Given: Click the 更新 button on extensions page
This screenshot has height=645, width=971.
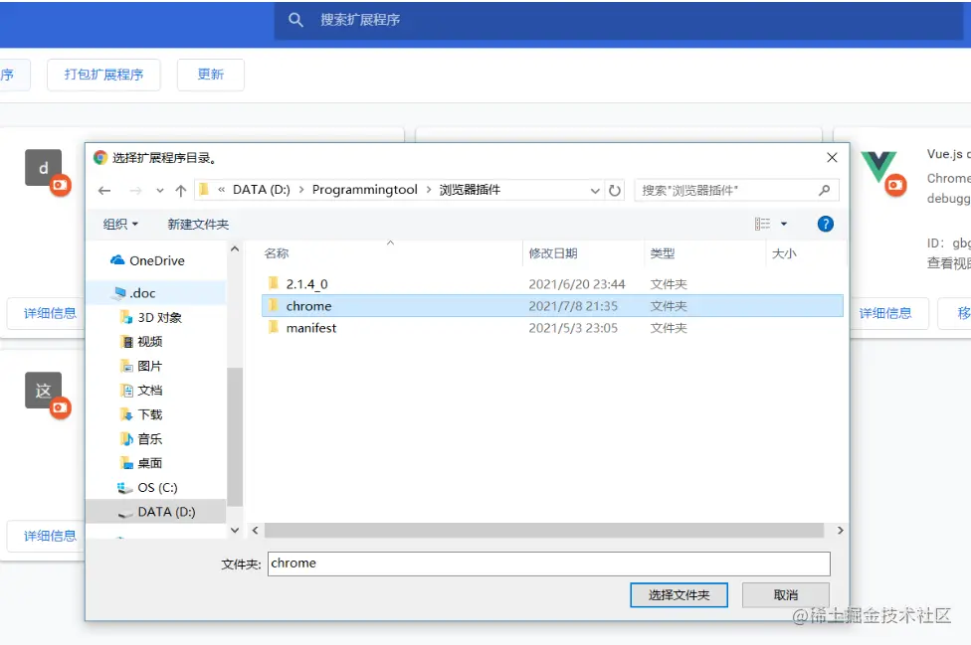Looking at the screenshot, I should [x=211, y=75].
